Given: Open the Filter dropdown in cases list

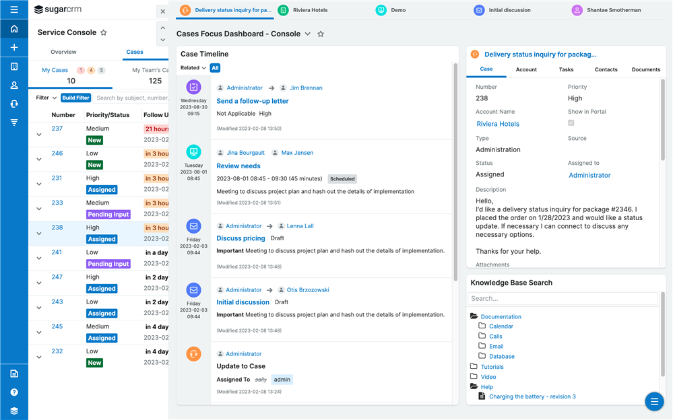Looking at the screenshot, I should [x=46, y=98].
